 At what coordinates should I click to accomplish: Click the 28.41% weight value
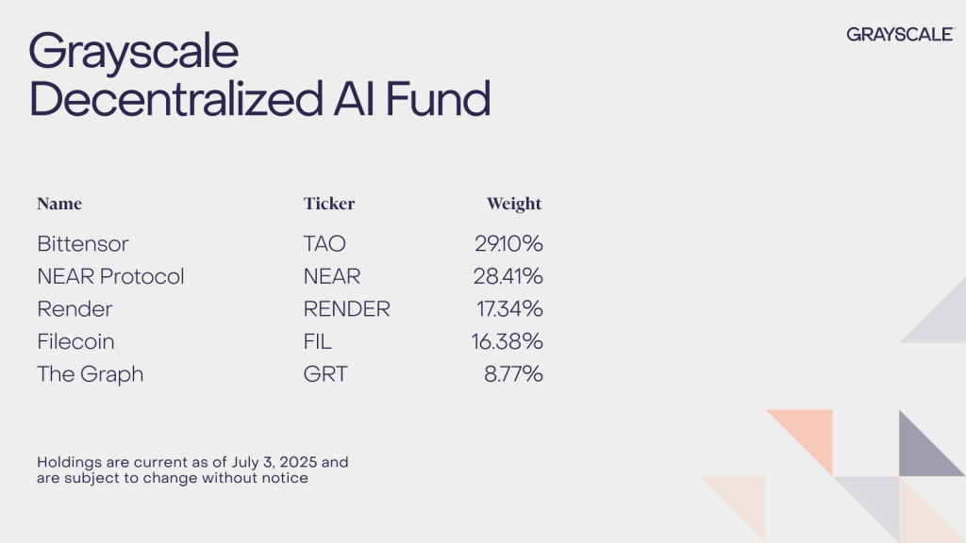[x=508, y=276]
